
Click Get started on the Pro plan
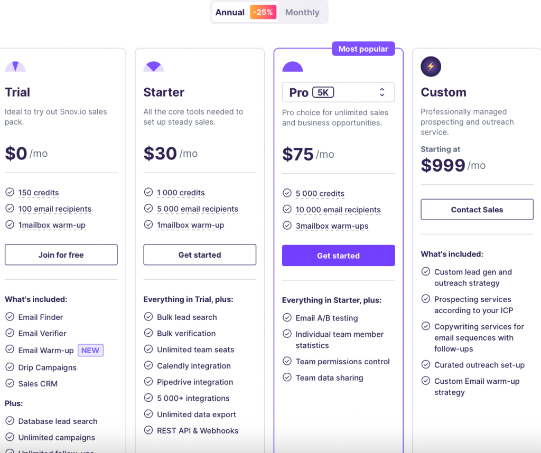pyautogui.click(x=338, y=256)
